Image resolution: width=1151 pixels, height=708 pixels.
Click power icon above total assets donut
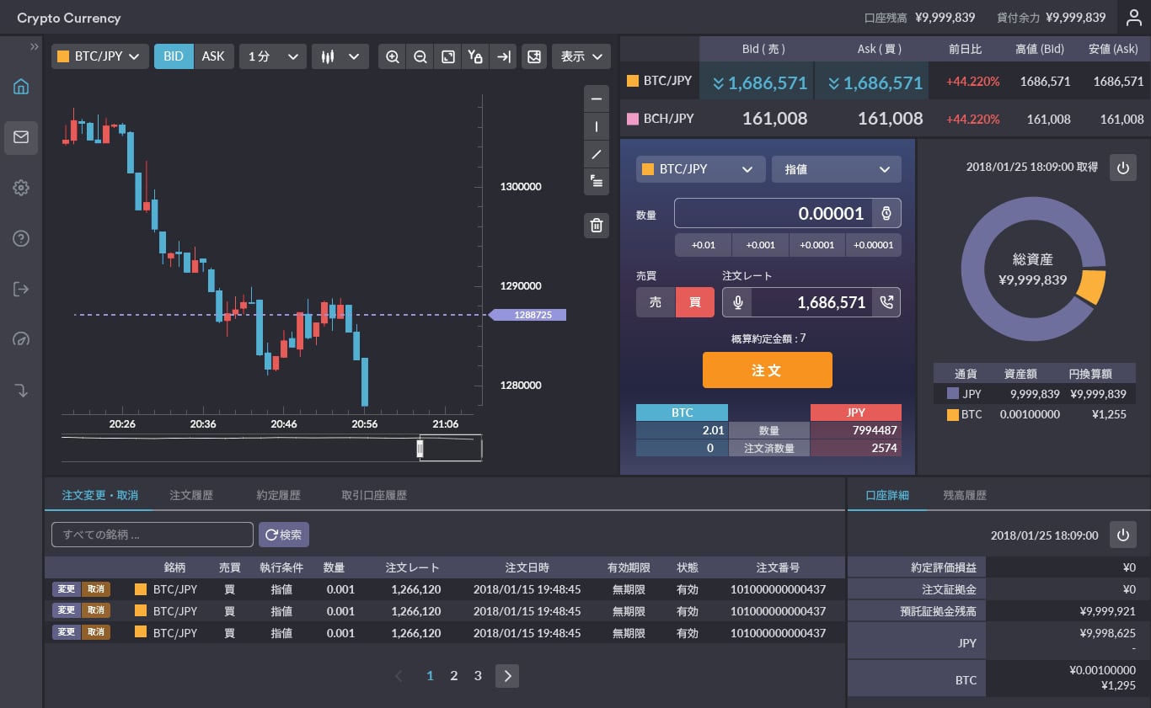[1122, 168]
